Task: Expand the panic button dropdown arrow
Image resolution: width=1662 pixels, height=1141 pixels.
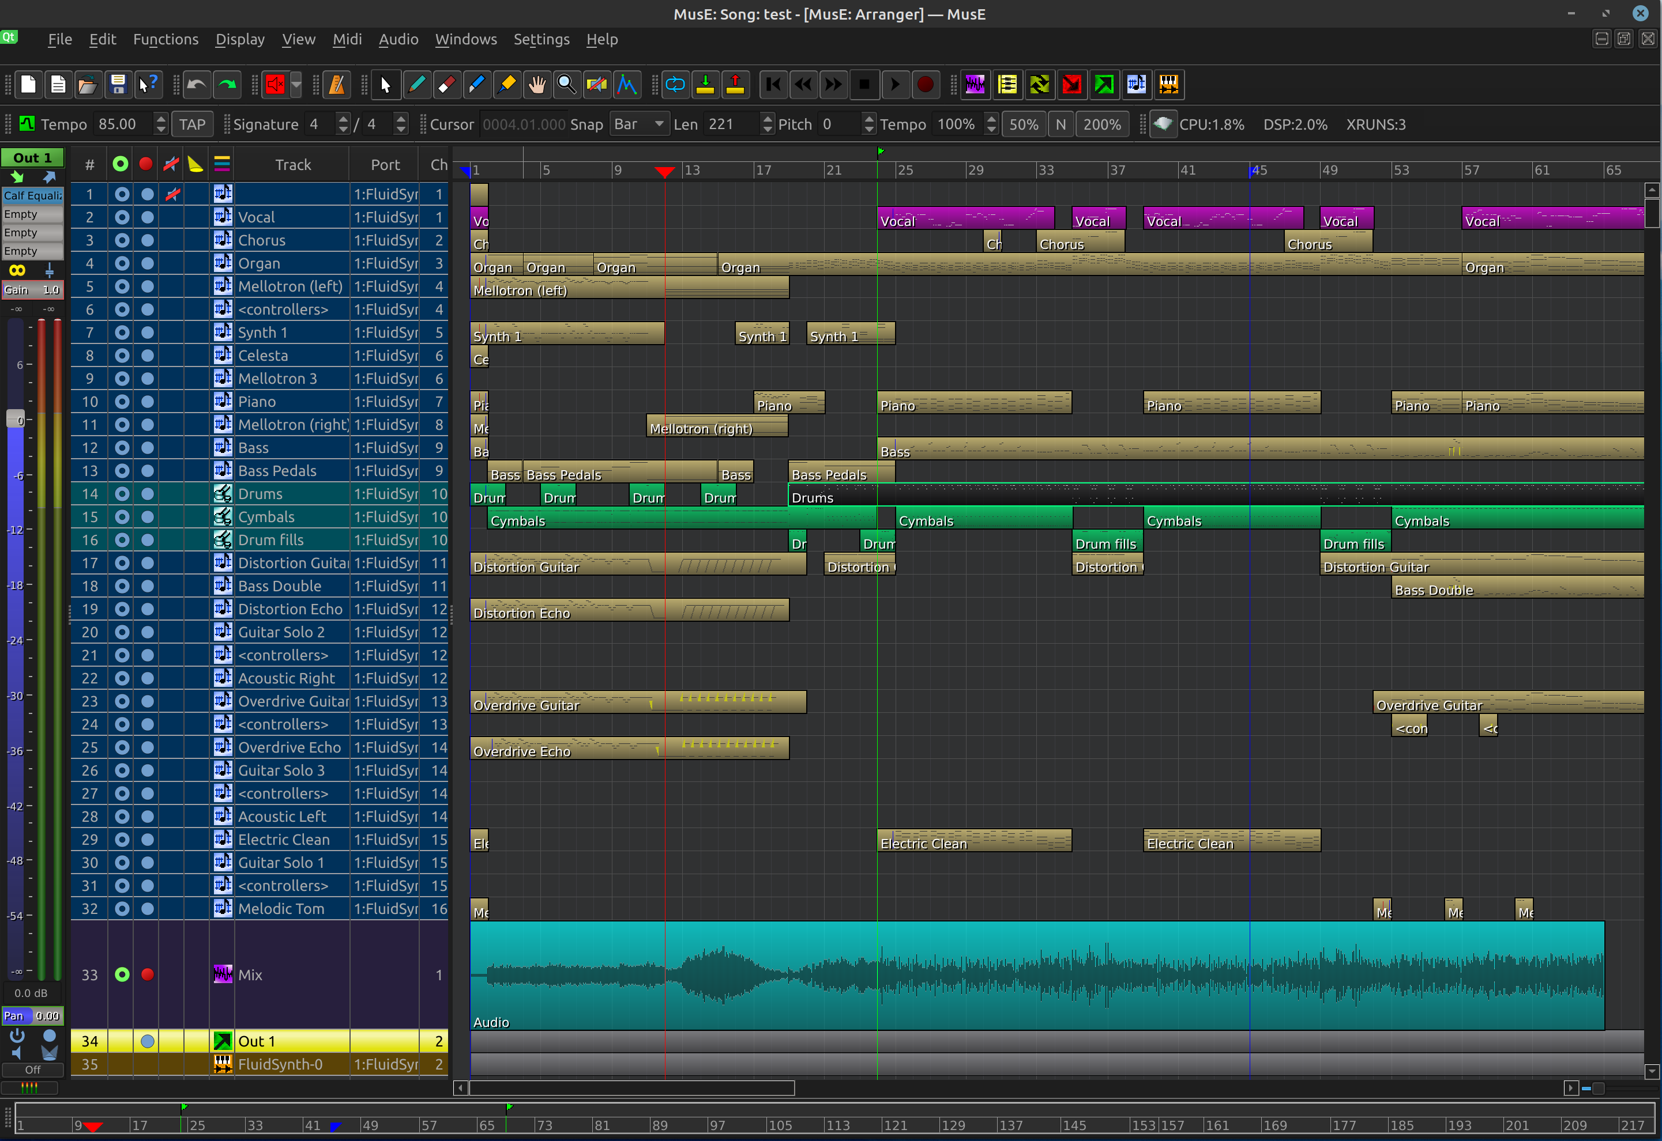Action: (x=295, y=85)
